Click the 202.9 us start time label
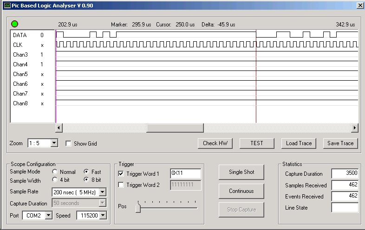 tap(68, 25)
